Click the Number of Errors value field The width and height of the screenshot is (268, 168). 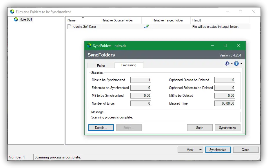pos(141,103)
